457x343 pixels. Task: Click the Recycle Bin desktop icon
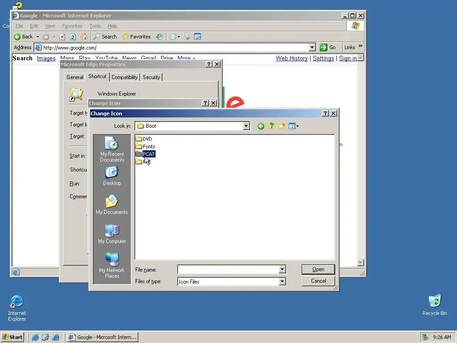(x=435, y=305)
